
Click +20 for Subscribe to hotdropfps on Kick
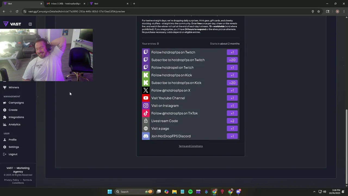click(232, 83)
